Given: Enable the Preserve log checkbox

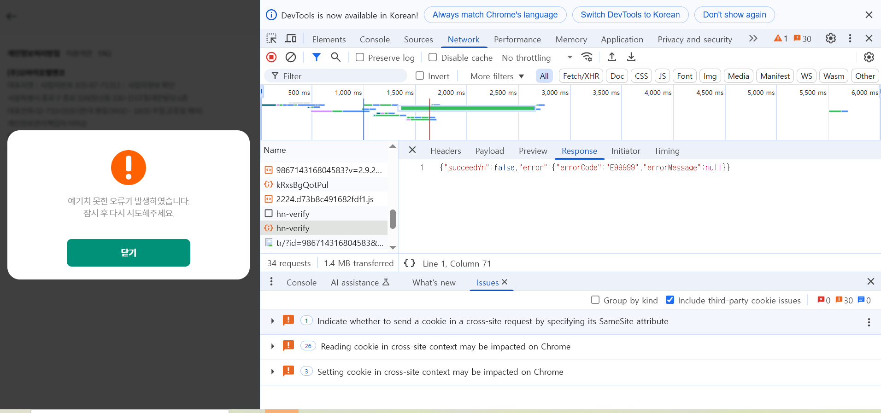Looking at the screenshot, I should click(x=360, y=58).
